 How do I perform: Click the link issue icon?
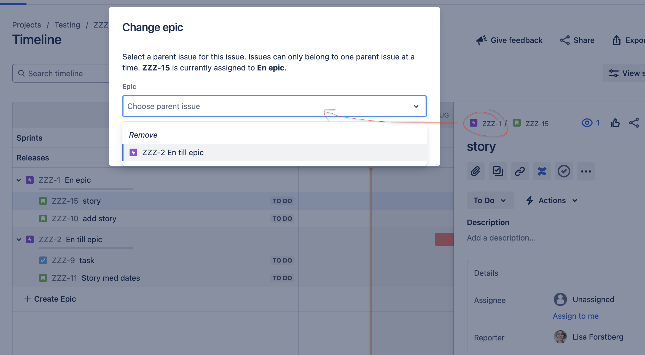coord(520,171)
